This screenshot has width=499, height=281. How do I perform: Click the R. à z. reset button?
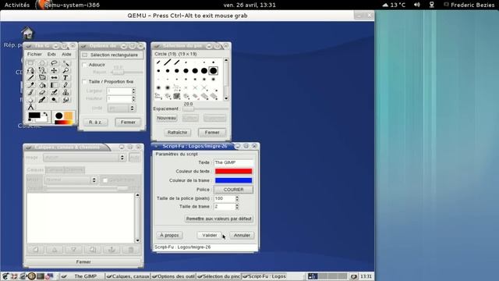pyautogui.click(x=95, y=123)
